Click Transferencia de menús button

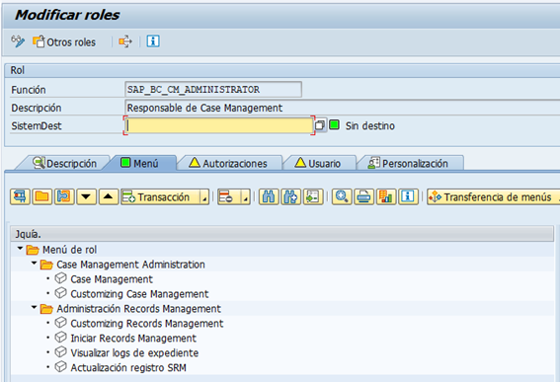pos(493,196)
